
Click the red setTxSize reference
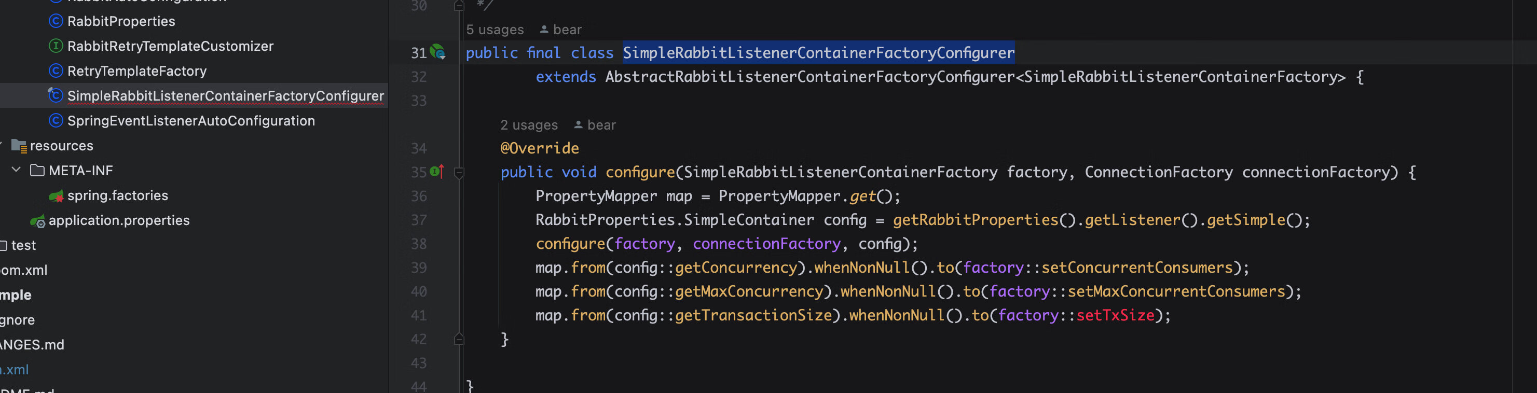[x=1116, y=315]
